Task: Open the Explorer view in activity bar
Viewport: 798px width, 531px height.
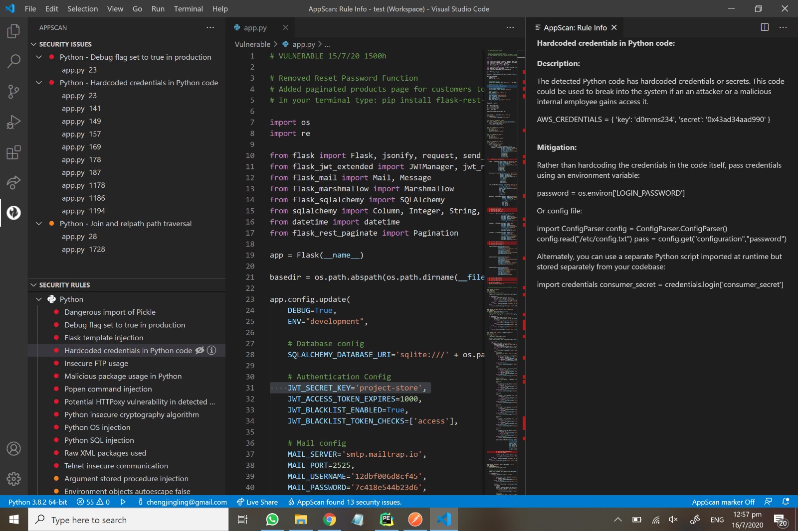Action: pyautogui.click(x=13, y=31)
